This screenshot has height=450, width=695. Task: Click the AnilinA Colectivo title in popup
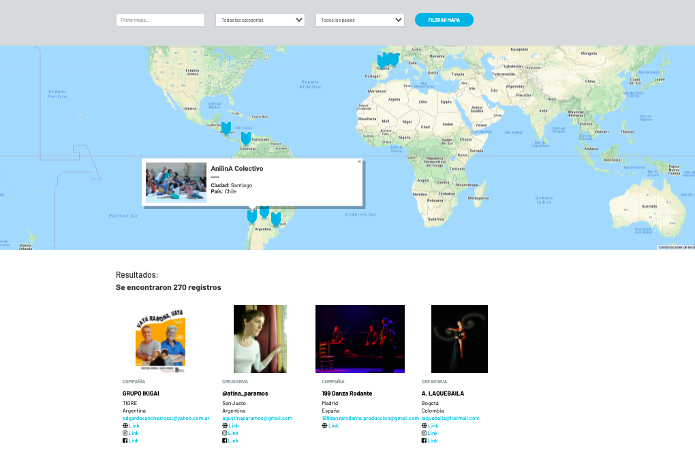pyautogui.click(x=236, y=169)
